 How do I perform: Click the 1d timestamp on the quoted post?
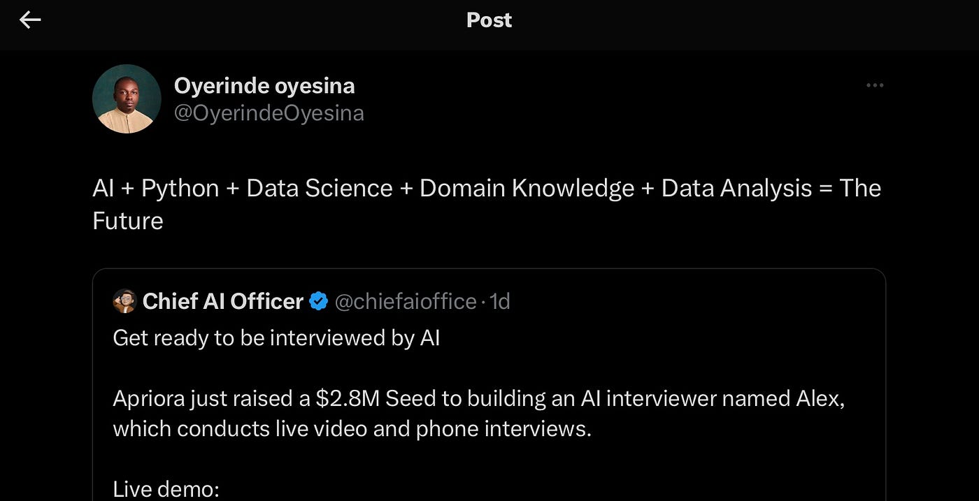(x=500, y=301)
